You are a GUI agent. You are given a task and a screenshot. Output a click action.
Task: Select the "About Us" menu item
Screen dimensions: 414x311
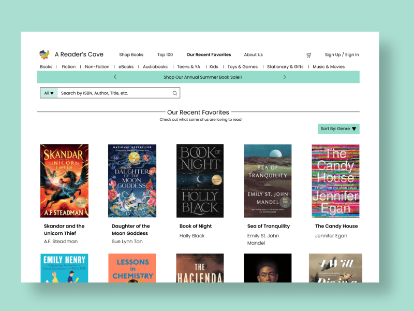pos(254,54)
